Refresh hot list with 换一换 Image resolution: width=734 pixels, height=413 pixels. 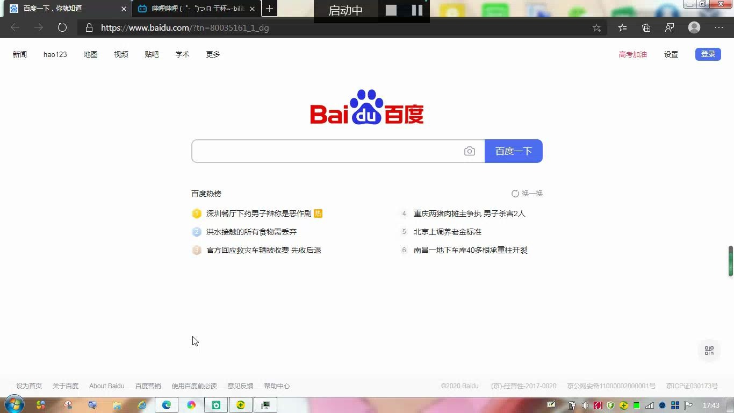point(527,193)
